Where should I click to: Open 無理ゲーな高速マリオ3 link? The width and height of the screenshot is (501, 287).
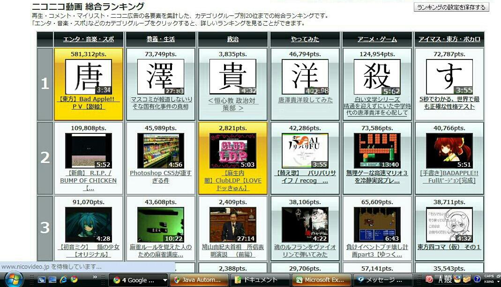pyautogui.click(x=377, y=177)
